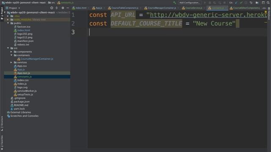Place cursor on empty line 3
Viewport: 271px width, 152px height.
coord(177,32)
